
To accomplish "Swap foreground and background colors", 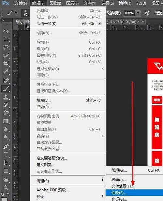I will click(8, 194).
